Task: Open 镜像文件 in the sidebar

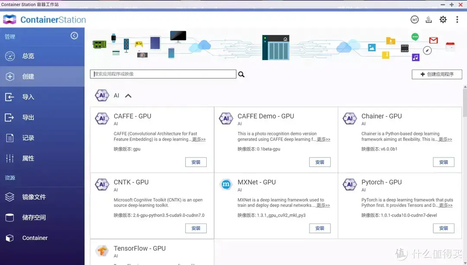Action: coord(42,197)
